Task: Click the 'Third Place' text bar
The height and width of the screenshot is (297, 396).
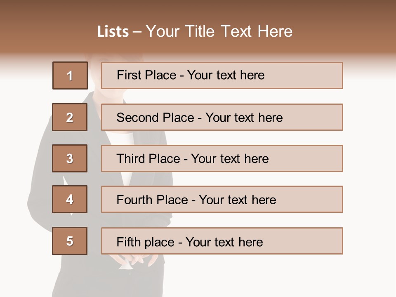Action: (222, 158)
